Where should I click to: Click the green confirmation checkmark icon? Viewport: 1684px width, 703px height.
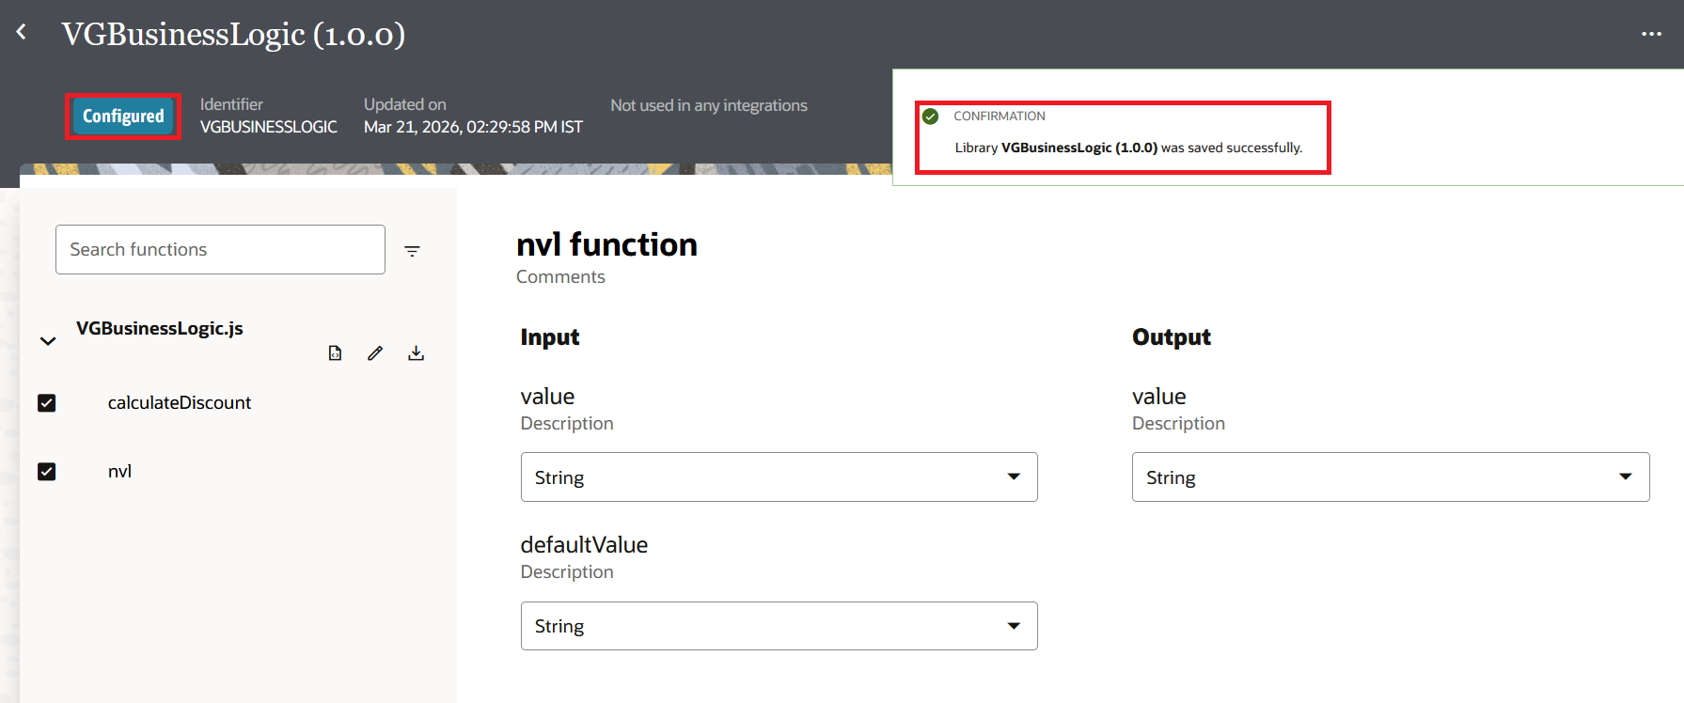[931, 117]
